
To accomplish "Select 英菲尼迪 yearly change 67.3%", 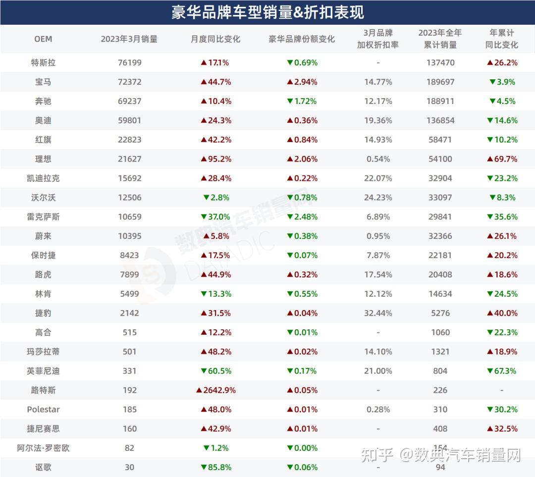I will [x=502, y=371].
